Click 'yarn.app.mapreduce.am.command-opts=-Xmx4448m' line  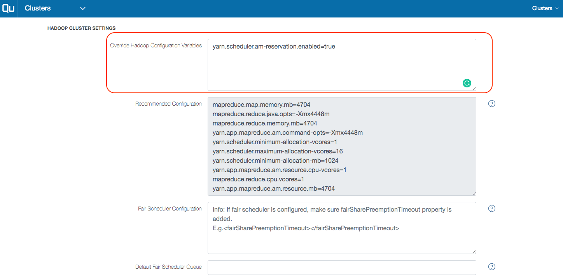coord(288,132)
